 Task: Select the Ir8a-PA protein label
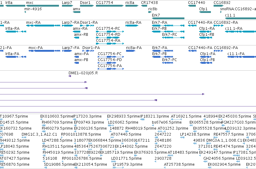tap(12, 54)
